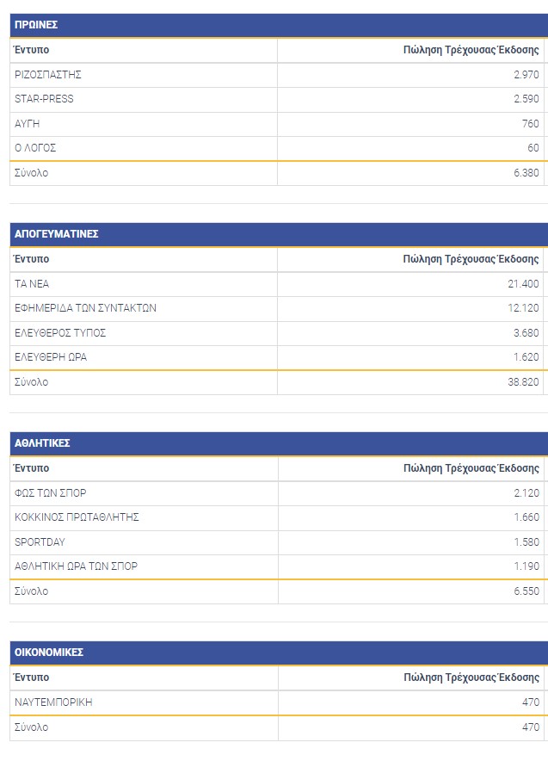This screenshot has height=761, width=548.
Task: Click the afternoon total value 38.820
Action: pos(521,382)
